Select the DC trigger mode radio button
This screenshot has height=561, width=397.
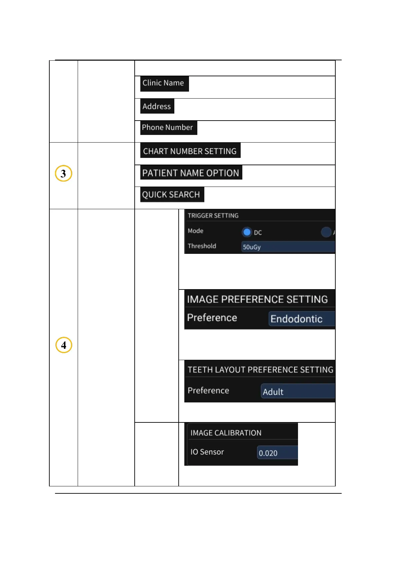247,232
